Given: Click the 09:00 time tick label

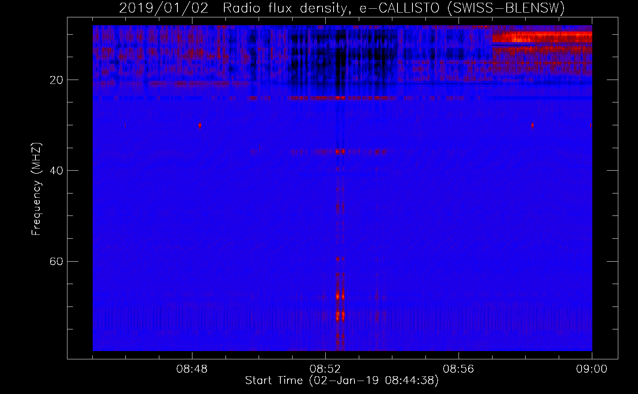Looking at the screenshot, I should 592,369.
